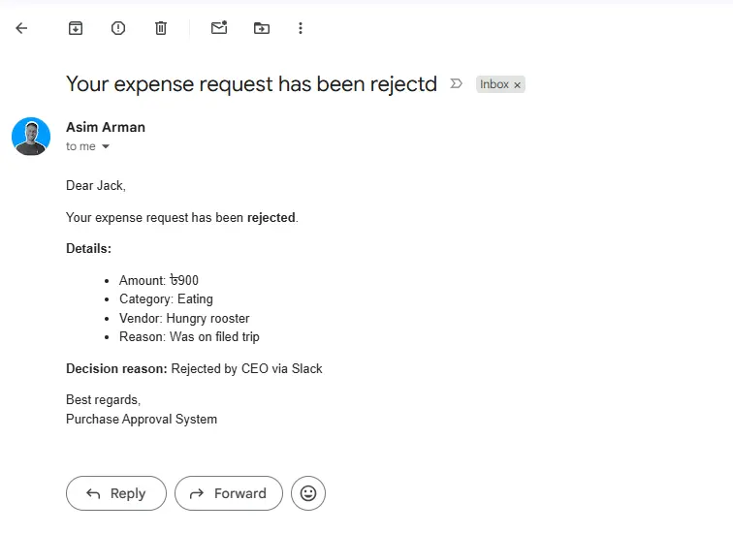Viewport: 733px width, 533px height.
Task: Click the 'Details:' heading
Action: (89, 248)
